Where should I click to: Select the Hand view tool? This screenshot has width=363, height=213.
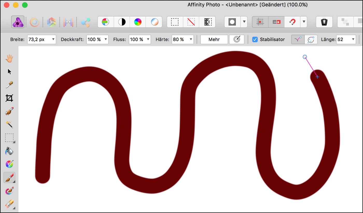tap(10, 59)
